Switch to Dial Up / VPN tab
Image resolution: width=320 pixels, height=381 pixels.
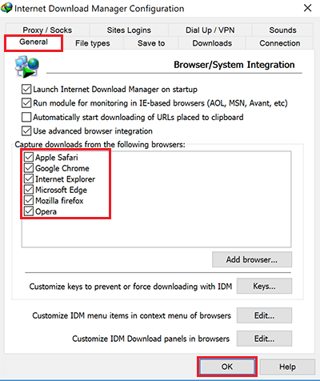(210, 30)
